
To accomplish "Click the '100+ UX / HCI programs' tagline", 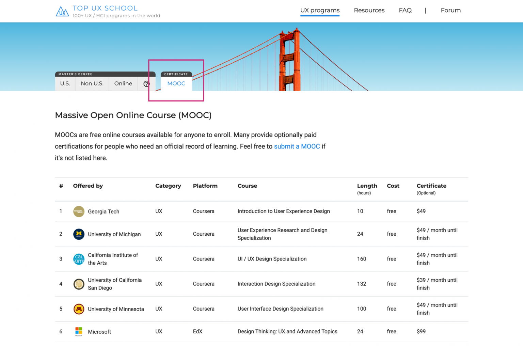I will pyautogui.click(x=116, y=16).
